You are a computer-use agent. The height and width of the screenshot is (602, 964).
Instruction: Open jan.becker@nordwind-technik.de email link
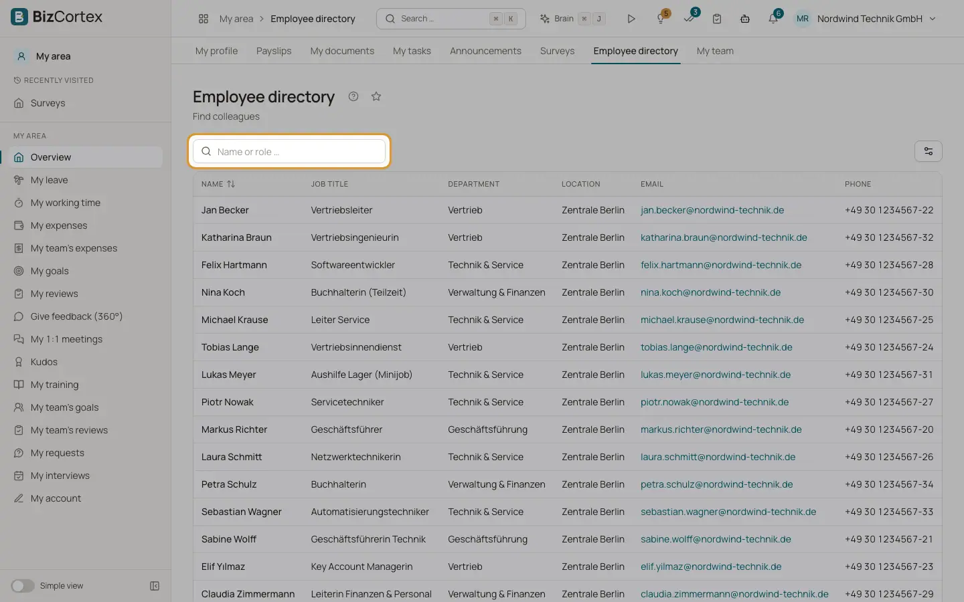712,210
